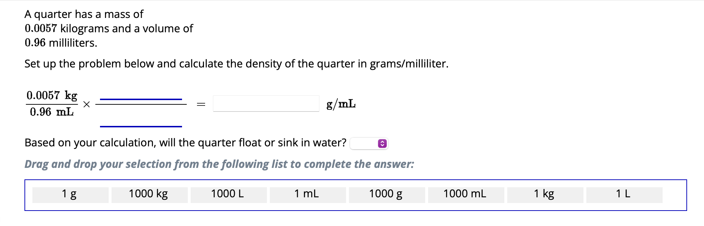Click the drag and drop instruction text
704x226 pixels.
click(x=219, y=164)
